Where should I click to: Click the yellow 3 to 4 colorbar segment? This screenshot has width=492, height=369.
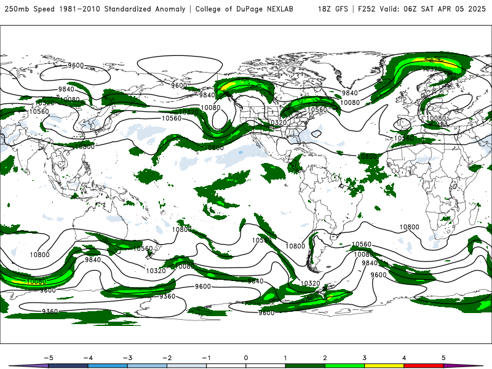(x=384, y=366)
